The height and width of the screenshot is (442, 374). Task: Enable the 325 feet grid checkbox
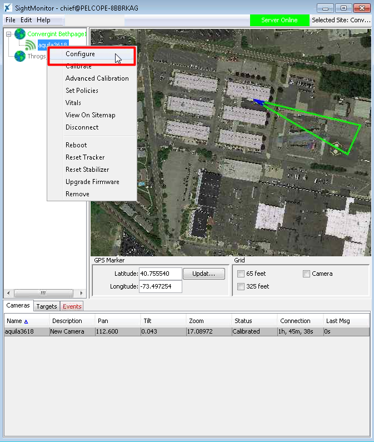[241, 286]
